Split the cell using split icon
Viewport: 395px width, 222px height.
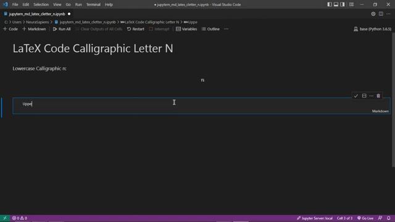[364, 96]
